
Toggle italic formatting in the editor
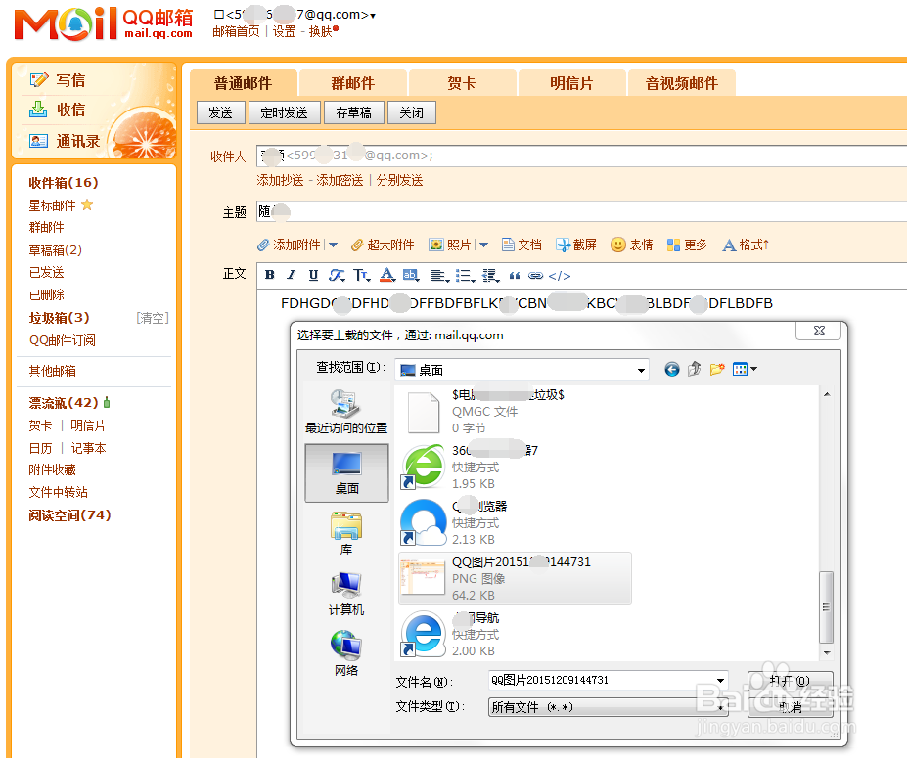[x=291, y=275]
